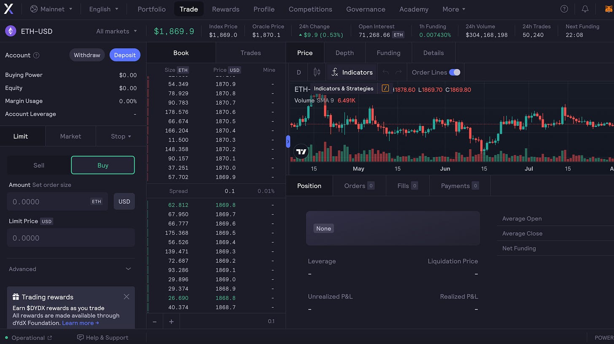This screenshot has height=344, width=614.
Task: Open the notifications bell
Action: click(585, 9)
